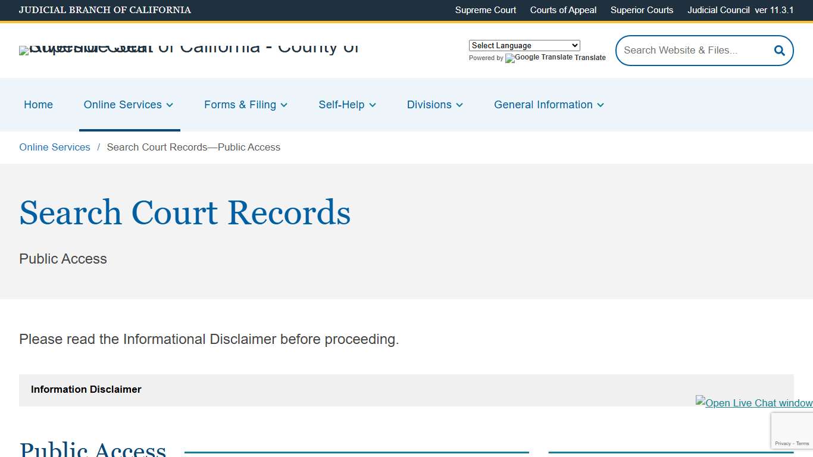Viewport: 813px width, 457px height.
Task: Click the broken site logo image icon
Action: [x=24, y=51]
